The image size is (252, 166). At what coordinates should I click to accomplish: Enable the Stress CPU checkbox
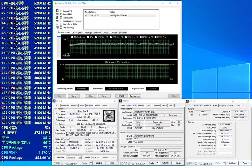(x=61, y=11)
